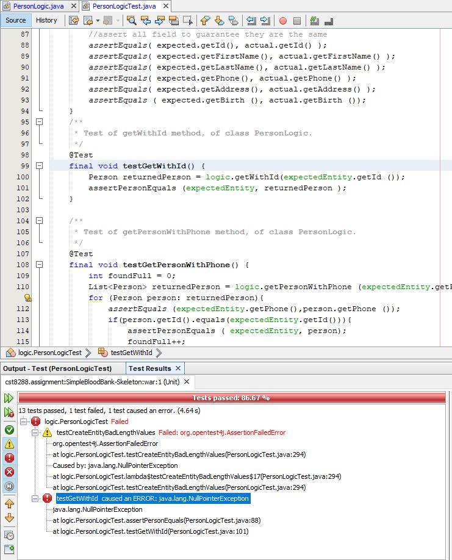Open the Back icon's dropdown arrow
This screenshot has height=560, width=452.
[x=98, y=21]
